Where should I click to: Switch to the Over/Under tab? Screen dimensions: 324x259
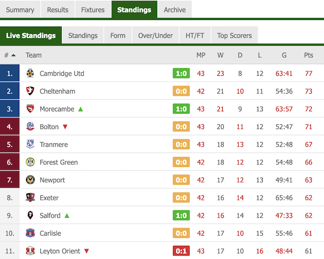155,35
